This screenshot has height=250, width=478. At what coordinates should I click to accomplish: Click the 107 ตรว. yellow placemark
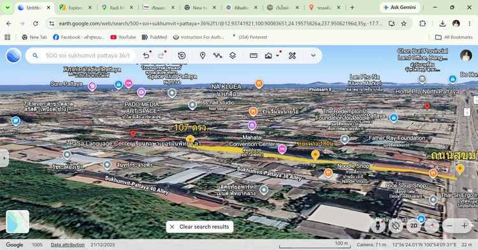(x=190, y=139)
